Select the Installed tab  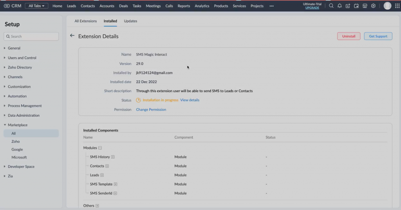tap(110, 21)
